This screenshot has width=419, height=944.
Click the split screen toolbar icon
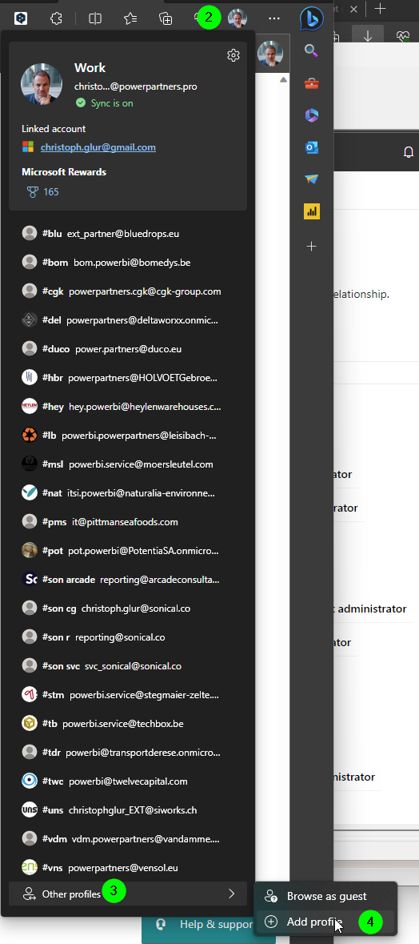point(95,18)
